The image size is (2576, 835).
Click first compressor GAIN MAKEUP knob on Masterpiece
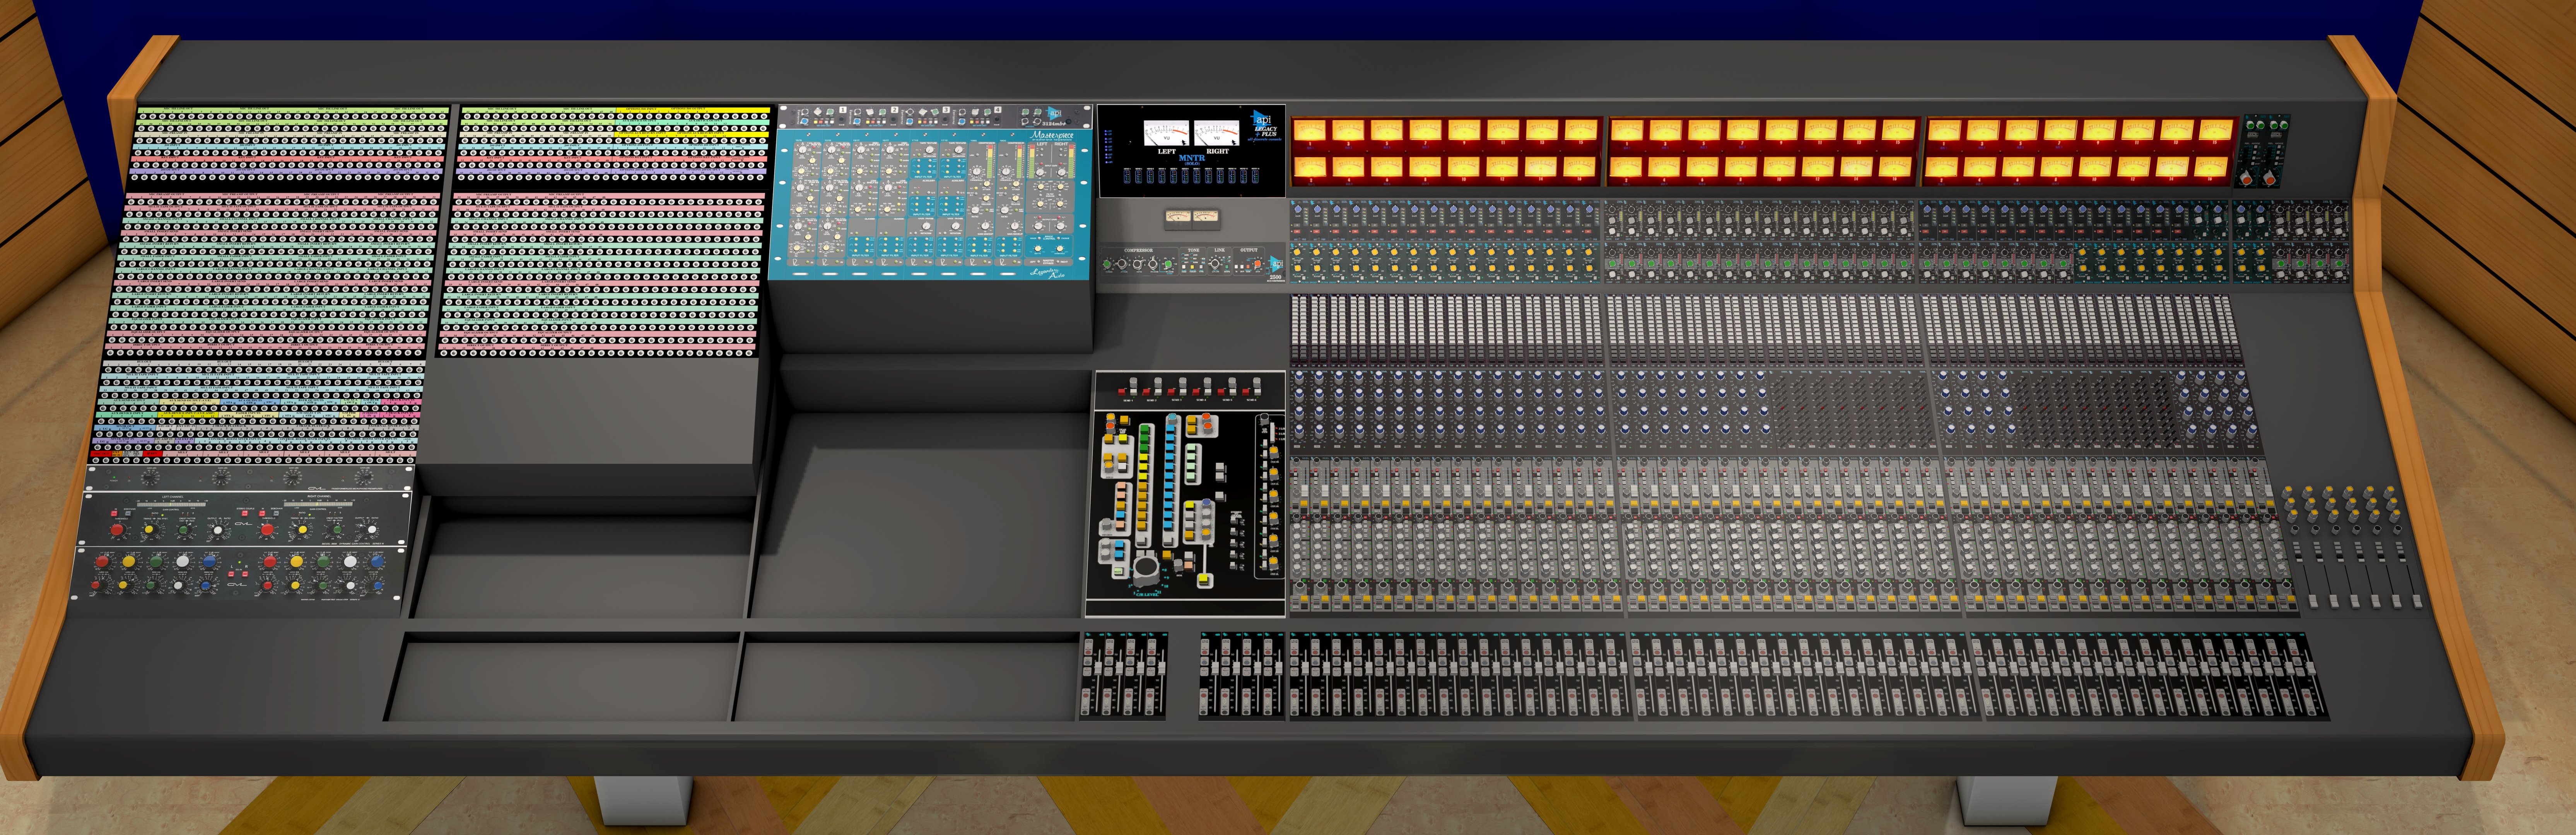985,226
